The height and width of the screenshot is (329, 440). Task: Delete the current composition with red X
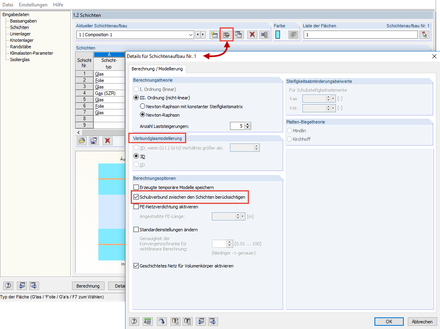[252, 35]
